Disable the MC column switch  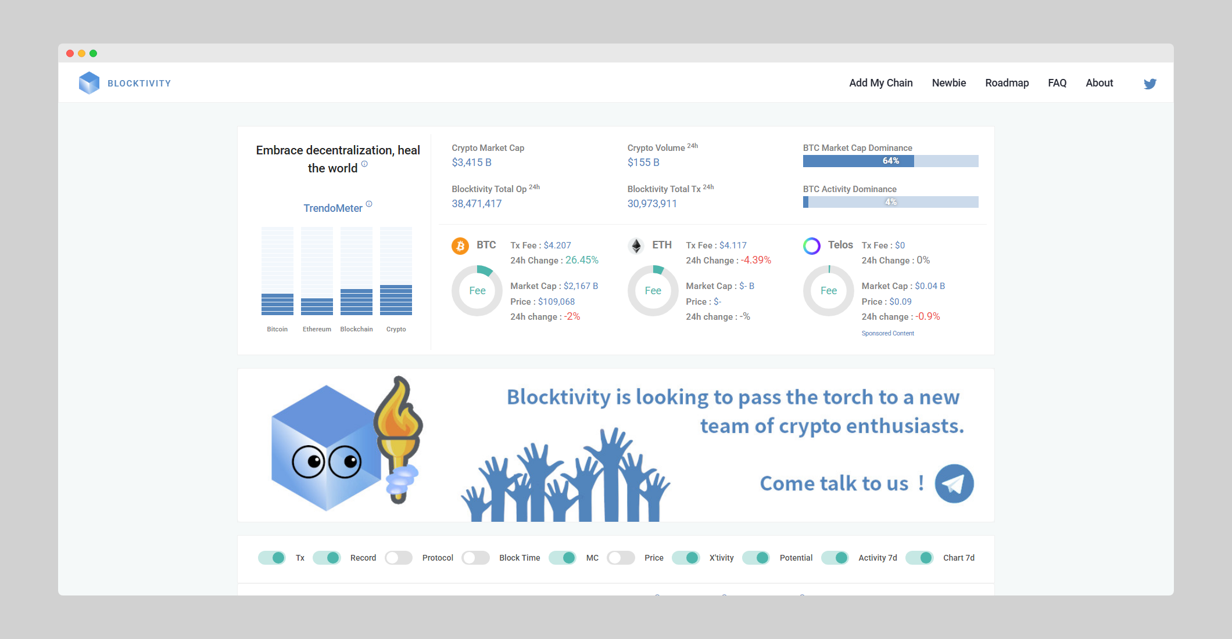point(563,558)
